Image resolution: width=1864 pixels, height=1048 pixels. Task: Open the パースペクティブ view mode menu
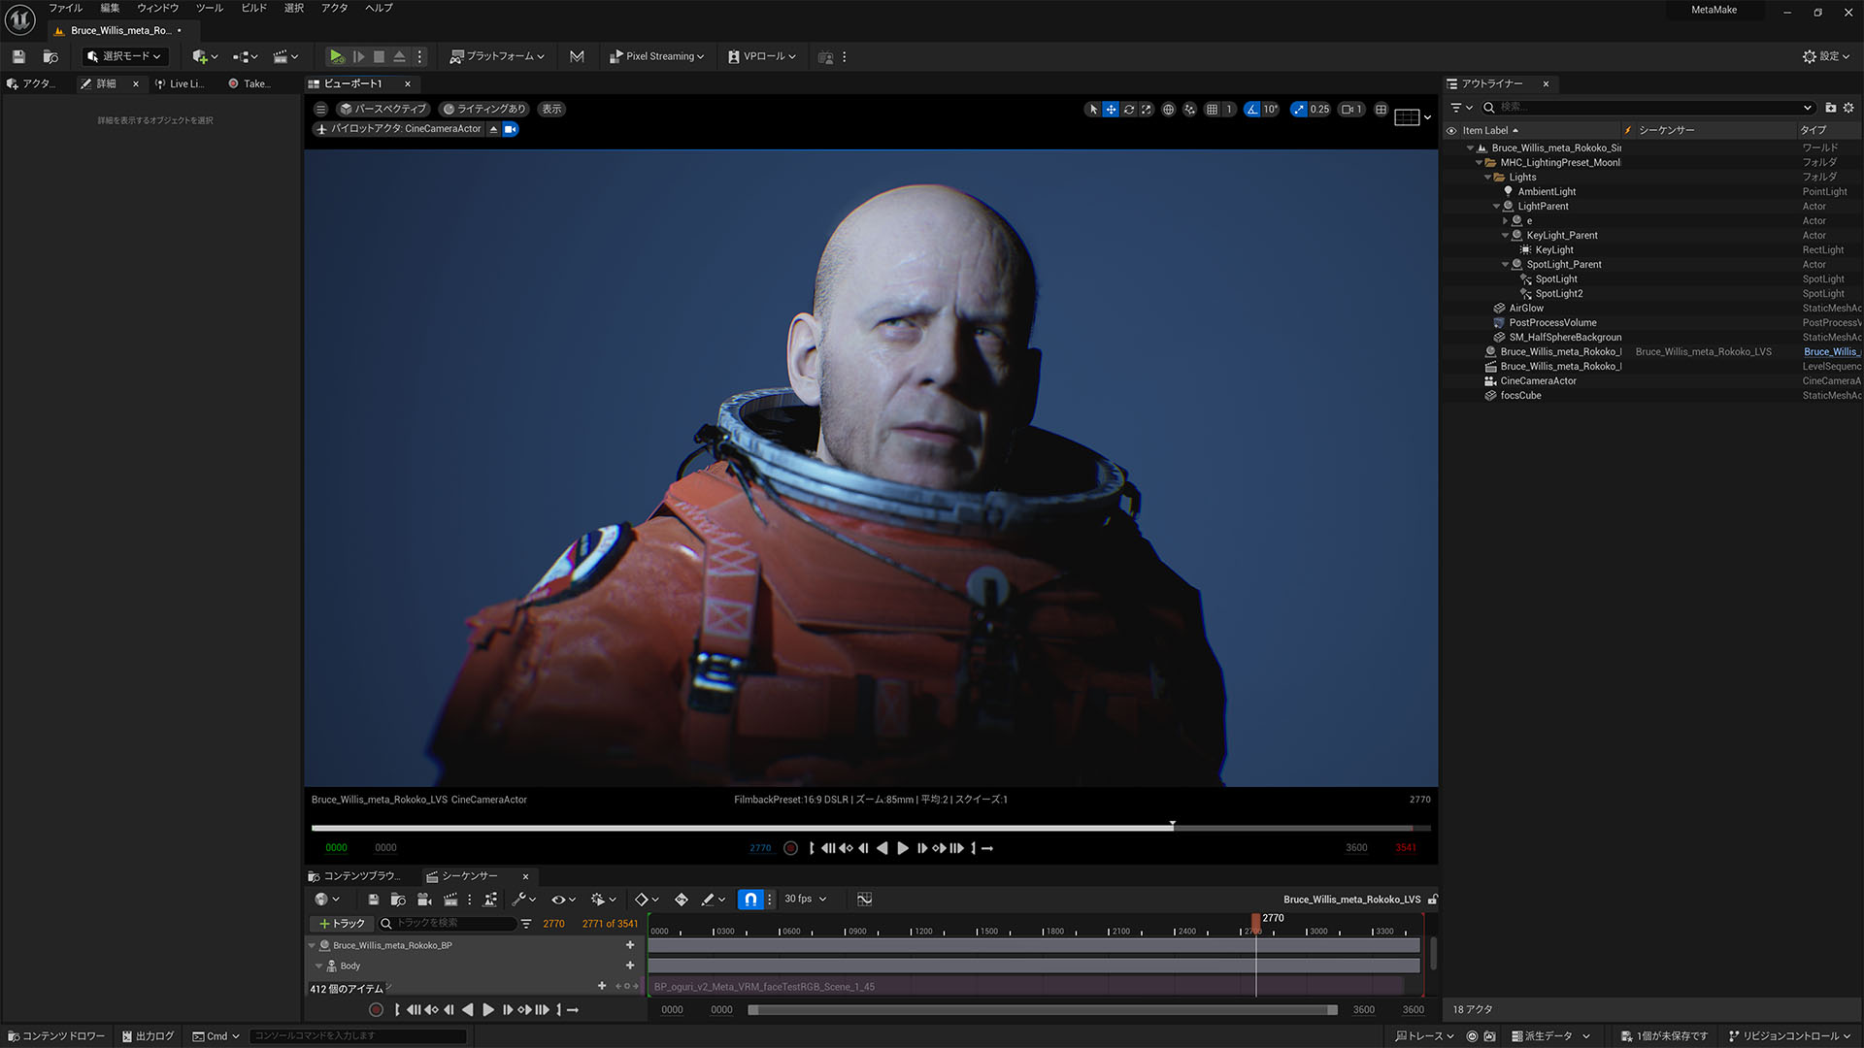tap(383, 110)
